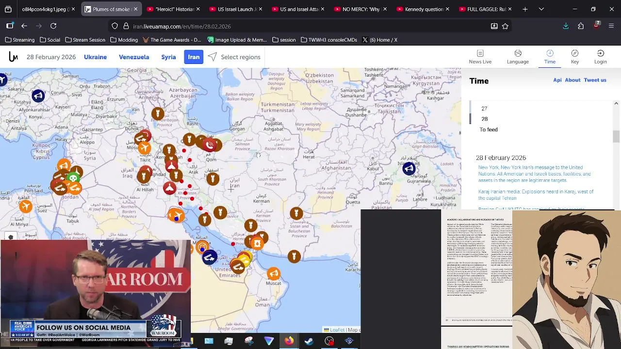The height and width of the screenshot is (349, 621).
Task: Open the Extensions puzzle-piece menu
Action: click(581, 26)
